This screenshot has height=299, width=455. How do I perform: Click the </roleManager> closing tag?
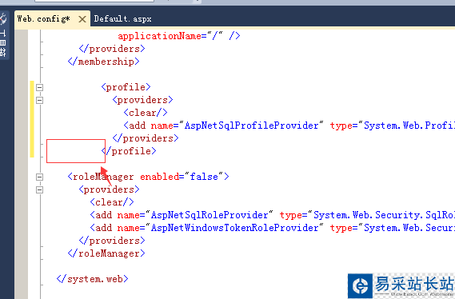[106, 253]
